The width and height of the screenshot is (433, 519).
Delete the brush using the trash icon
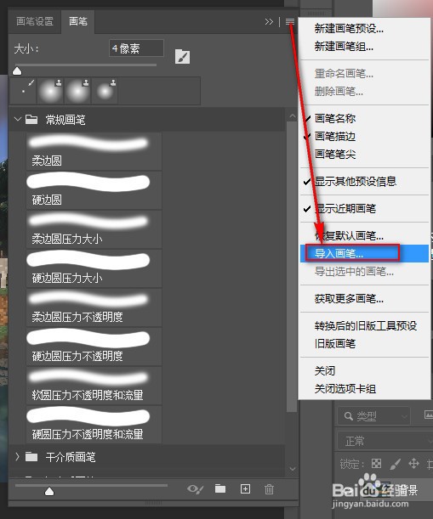tap(269, 489)
